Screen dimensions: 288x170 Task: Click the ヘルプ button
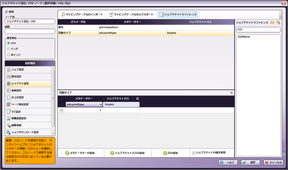[228, 163]
